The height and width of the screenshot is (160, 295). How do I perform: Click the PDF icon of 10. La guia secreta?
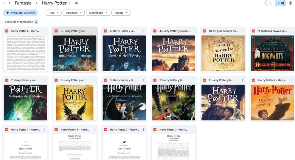205,31
